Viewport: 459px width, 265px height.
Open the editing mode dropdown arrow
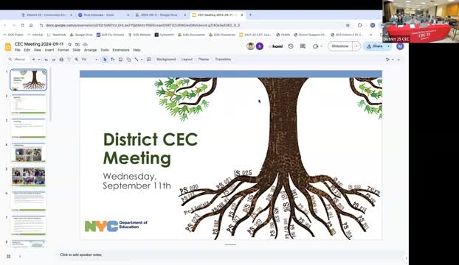(393, 60)
